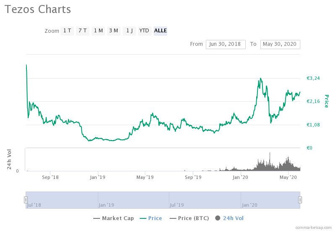Image resolution: width=336 pixels, height=231 pixels.
Task: Switch zoom to 3 M
Action: click(x=113, y=31)
